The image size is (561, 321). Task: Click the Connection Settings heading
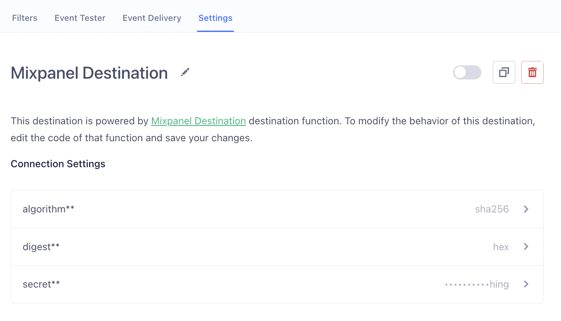(58, 164)
